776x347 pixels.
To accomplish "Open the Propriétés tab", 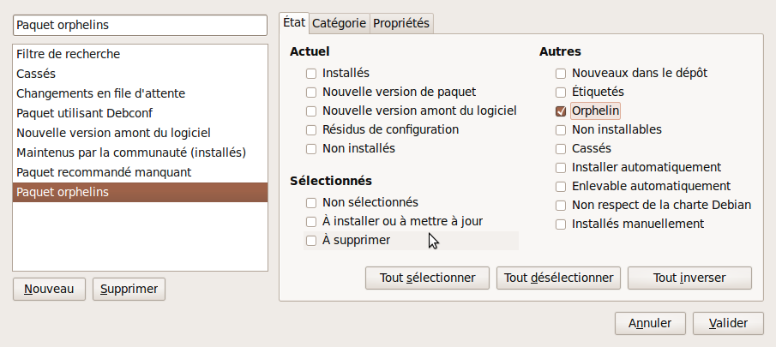I will click(x=401, y=23).
